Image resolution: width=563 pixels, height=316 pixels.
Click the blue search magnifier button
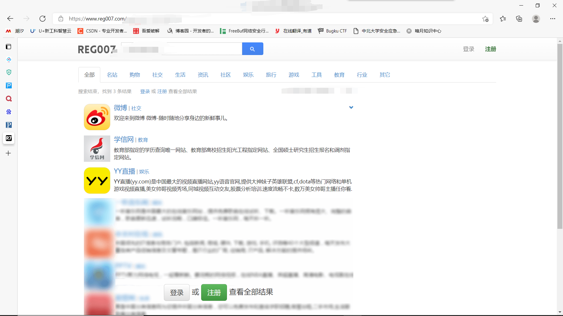click(x=252, y=49)
